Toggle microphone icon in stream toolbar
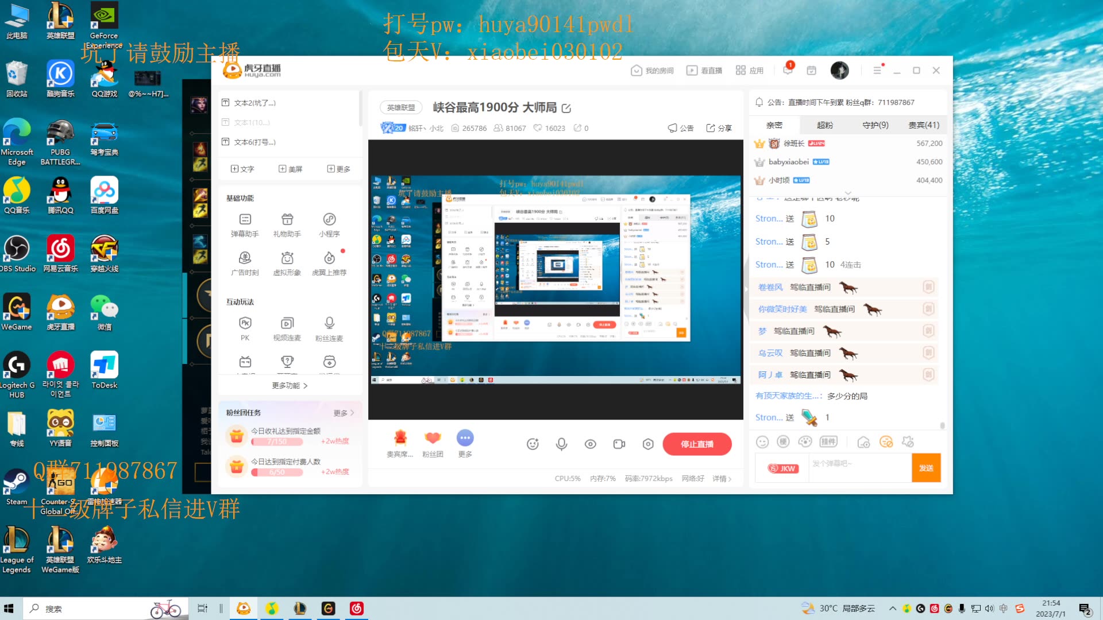1103x620 pixels. pyautogui.click(x=561, y=444)
